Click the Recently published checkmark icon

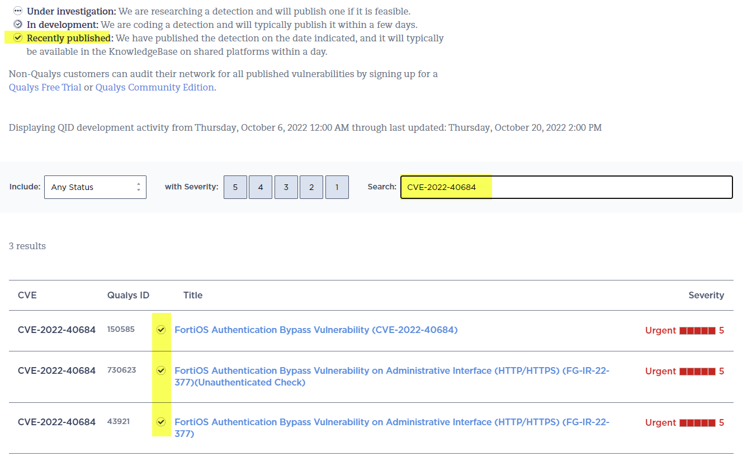pos(17,37)
